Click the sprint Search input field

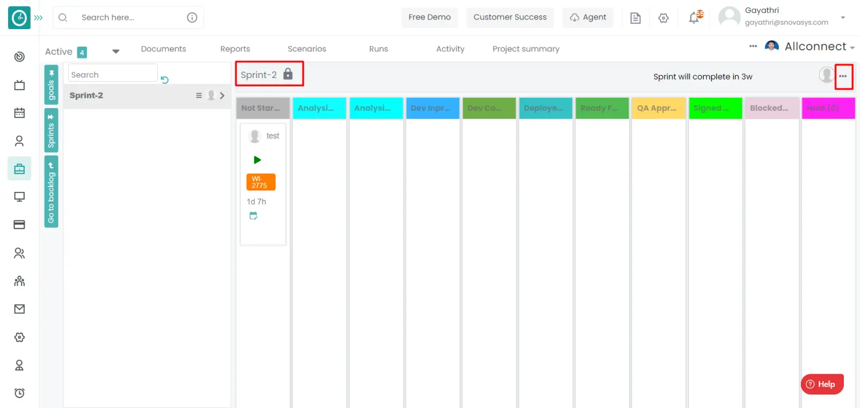(113, 75)
